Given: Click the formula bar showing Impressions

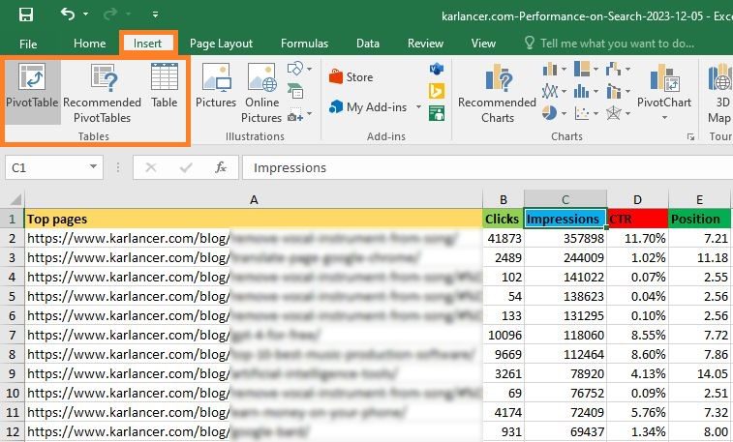Looking at the screenshot, I should tap(488, 167).
